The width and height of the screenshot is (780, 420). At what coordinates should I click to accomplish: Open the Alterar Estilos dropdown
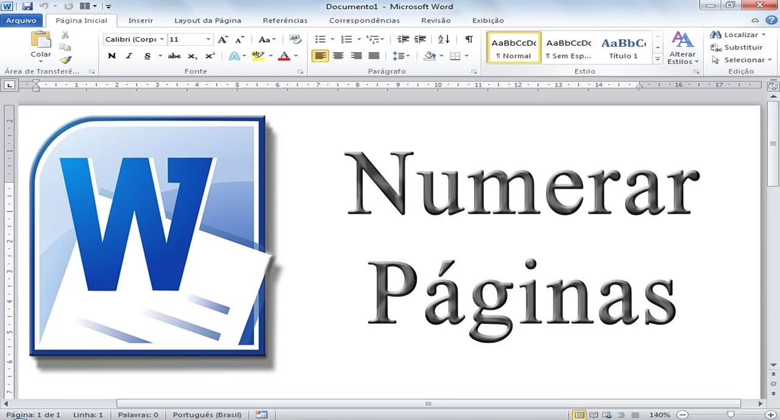point(682,47)
